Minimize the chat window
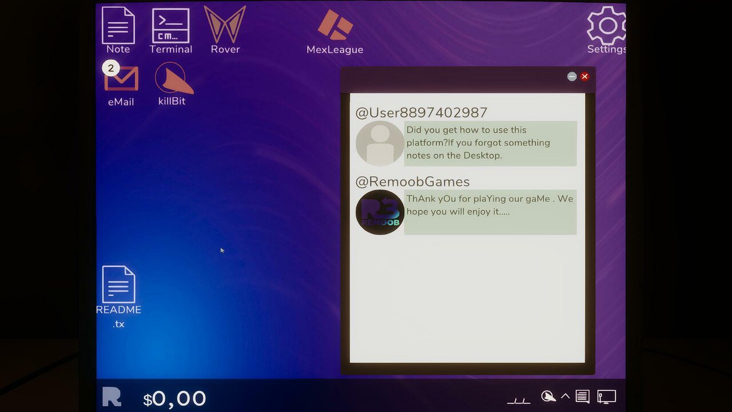Image resolution: width=732 pixels, height=412 pixels. [x=572, y=77]
